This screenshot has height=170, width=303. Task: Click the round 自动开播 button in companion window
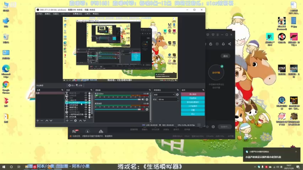pyautogui.click(x=216, y=73)
